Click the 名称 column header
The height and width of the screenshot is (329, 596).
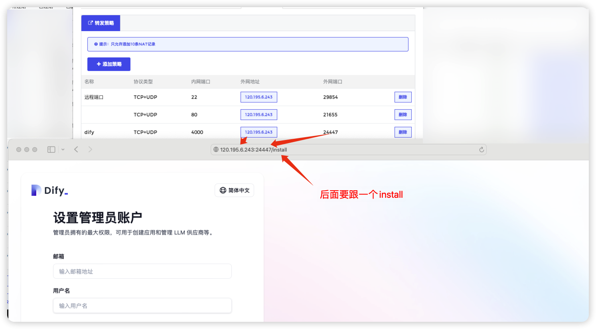coord(89,82)
